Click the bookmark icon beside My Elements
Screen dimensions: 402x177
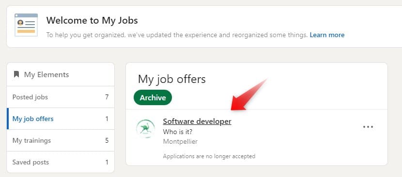(16, 74)
